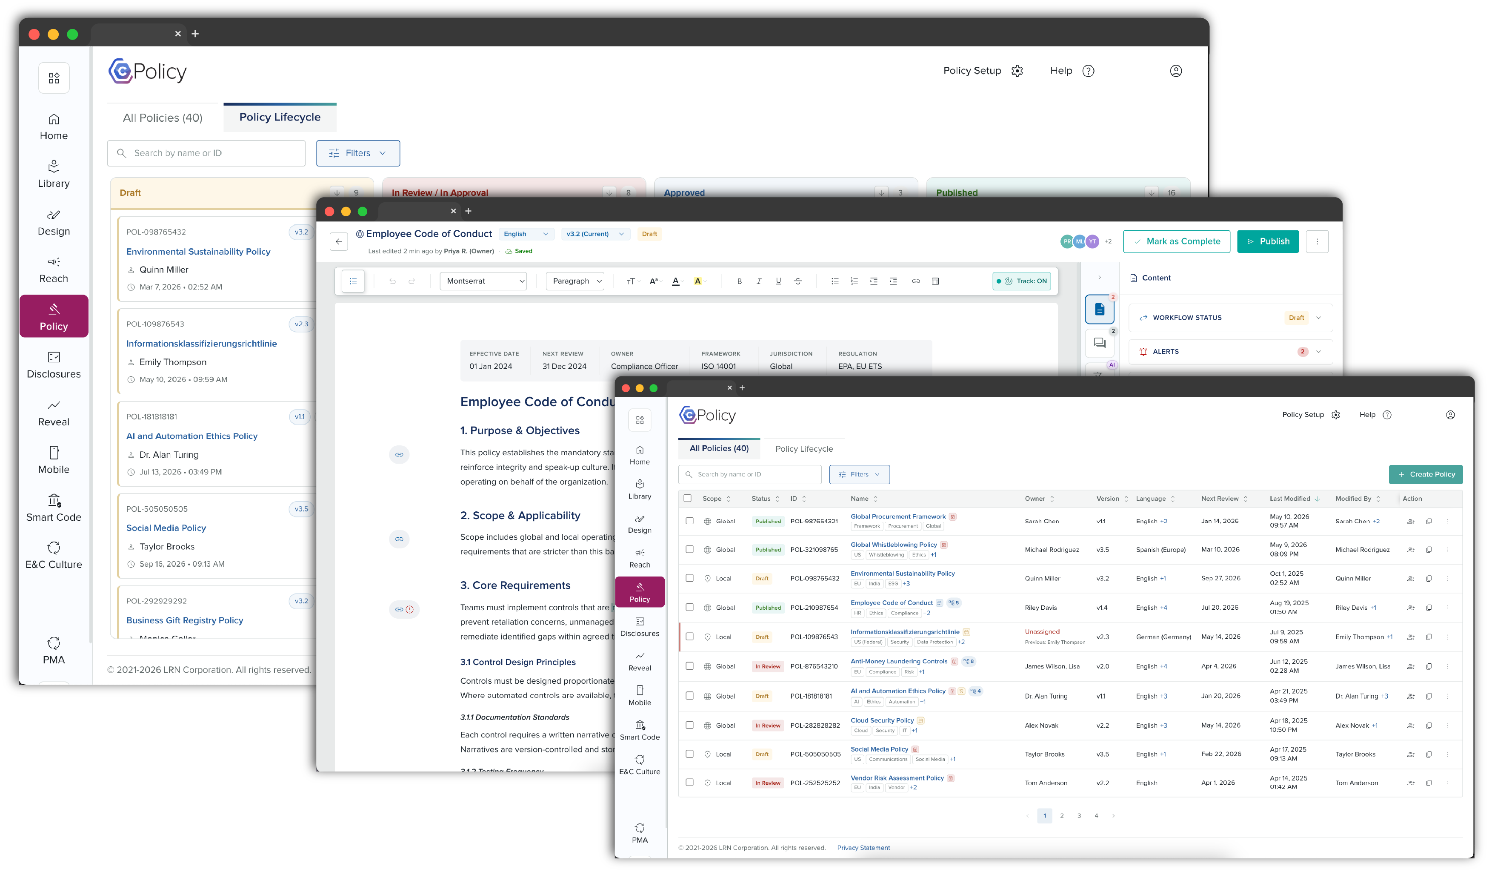Image resolution: width=1489 pixels, height=872 pixels.
Task: Click the undo icon in the editor toolbar
Action: click(392, 281)
